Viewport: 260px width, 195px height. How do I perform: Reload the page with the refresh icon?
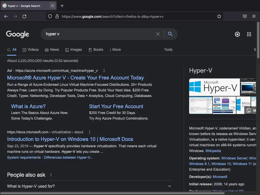(x=24, y=17)
